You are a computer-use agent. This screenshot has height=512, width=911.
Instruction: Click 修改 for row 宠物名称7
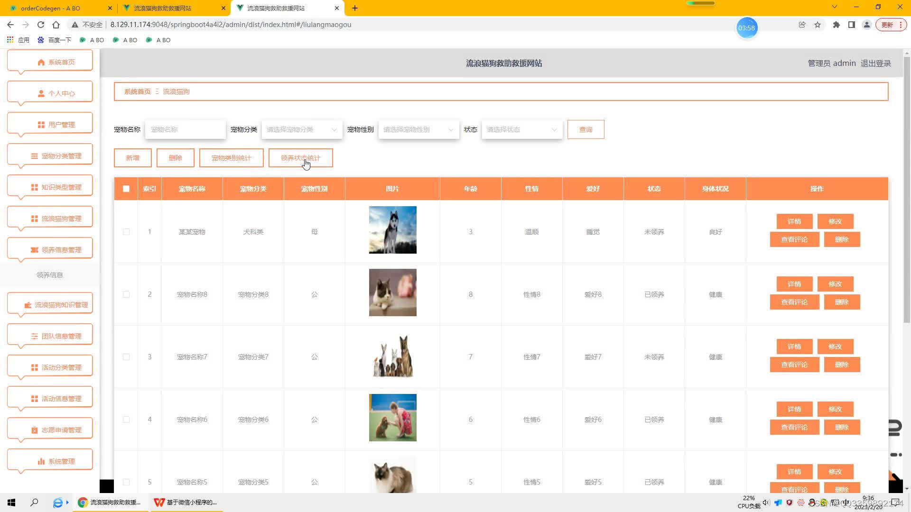tap(835, 347)
